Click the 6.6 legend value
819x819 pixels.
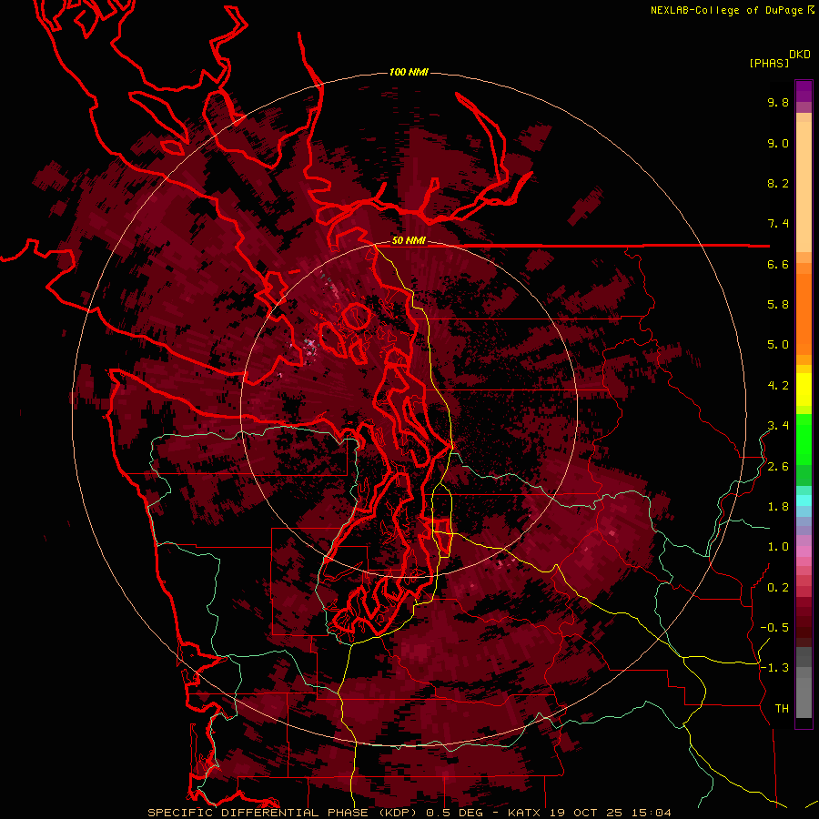[x=778, y=264]
